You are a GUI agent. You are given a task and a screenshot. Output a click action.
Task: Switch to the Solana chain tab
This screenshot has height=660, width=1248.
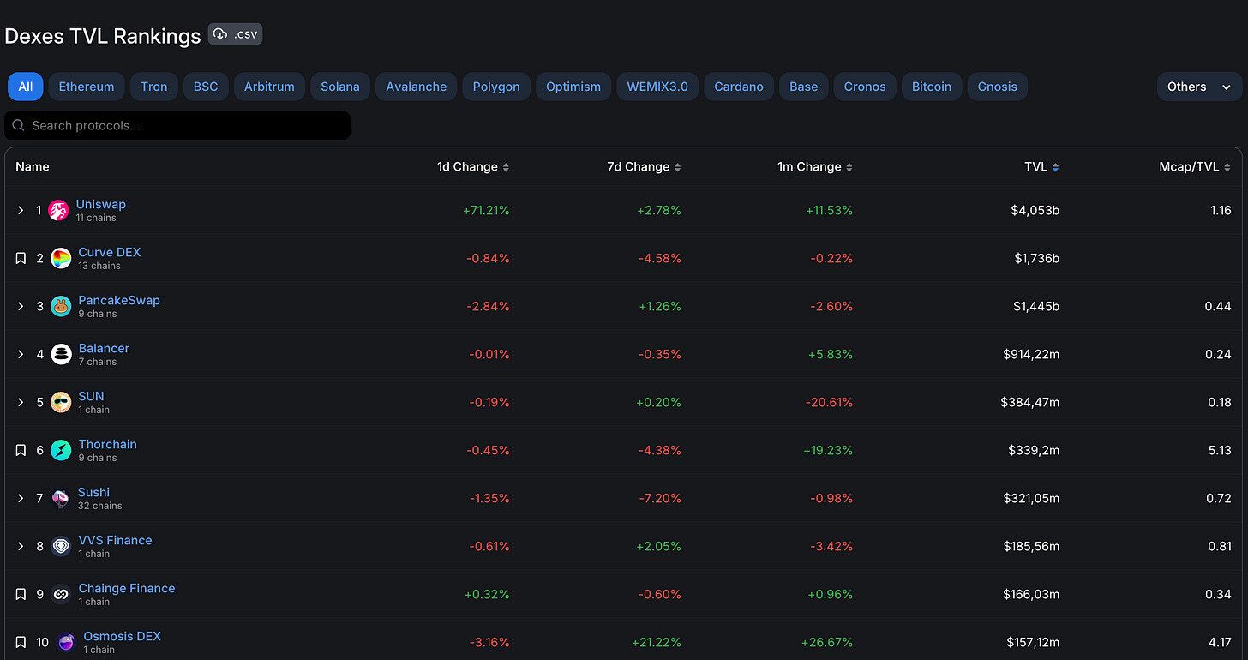pos(340,87)
